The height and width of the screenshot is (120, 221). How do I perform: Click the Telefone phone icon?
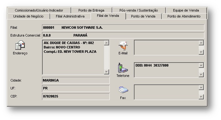pyautogui.click(x=123, y=68)
